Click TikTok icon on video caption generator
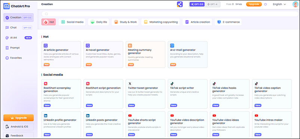Screen dimensions: 300x139 pyautogui.click(x=256, y=83)
